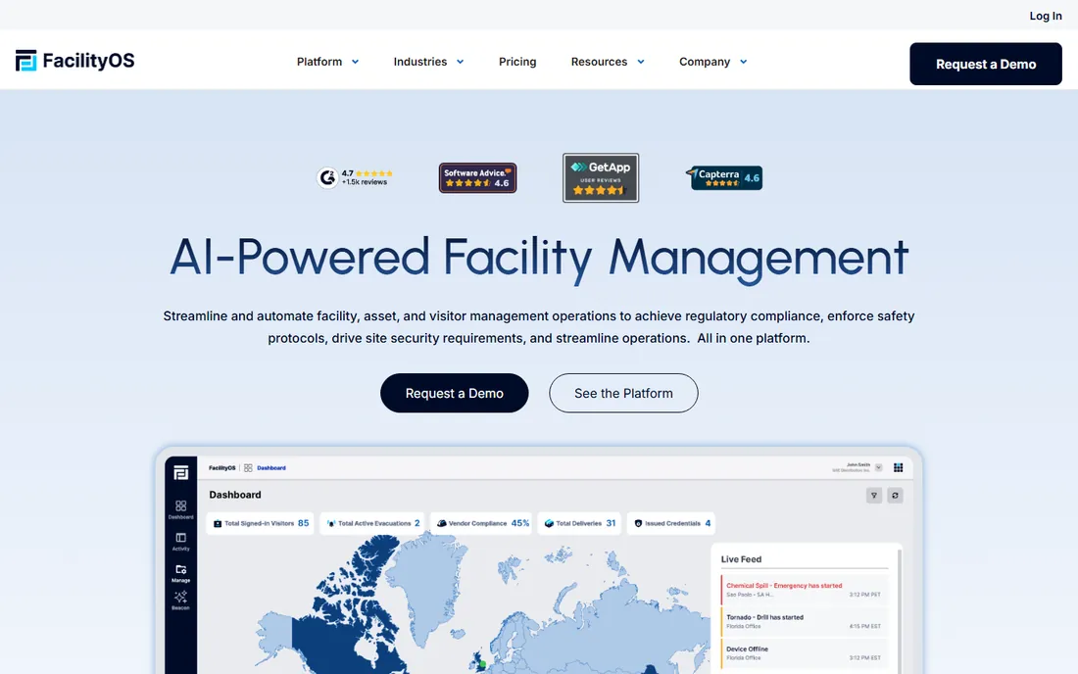The height and width of the screenshot is (674, 1078).
Task: Click the Vendor Compliance 45% stat
Action: pos(481,523)
